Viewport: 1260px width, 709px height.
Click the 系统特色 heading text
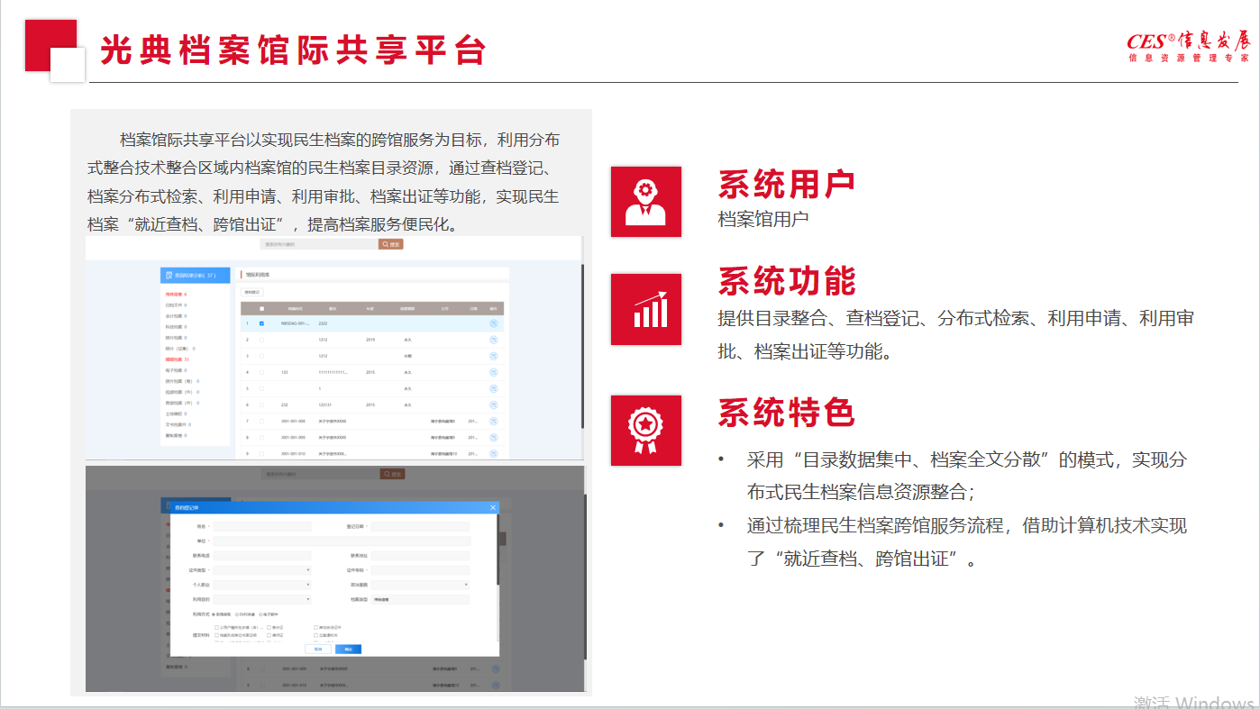click(x=786, y=413)
